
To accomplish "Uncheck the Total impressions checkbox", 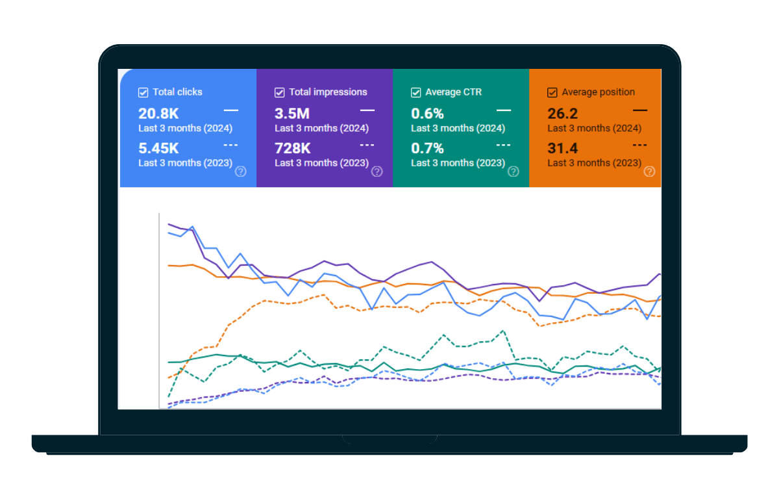I will tap(280, 92).
